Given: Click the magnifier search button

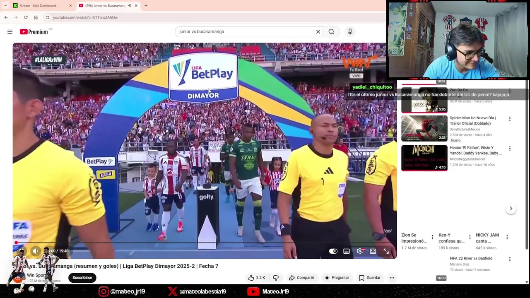Looking at the screenshot, I should point(331,31).
